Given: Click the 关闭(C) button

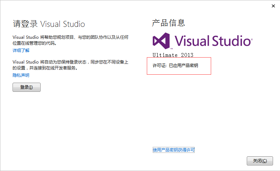Looking at the screenshot, I should [x=260, y=161].
